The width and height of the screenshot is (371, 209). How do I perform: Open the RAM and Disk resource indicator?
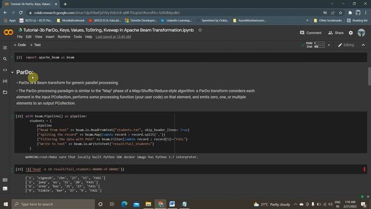315,45
